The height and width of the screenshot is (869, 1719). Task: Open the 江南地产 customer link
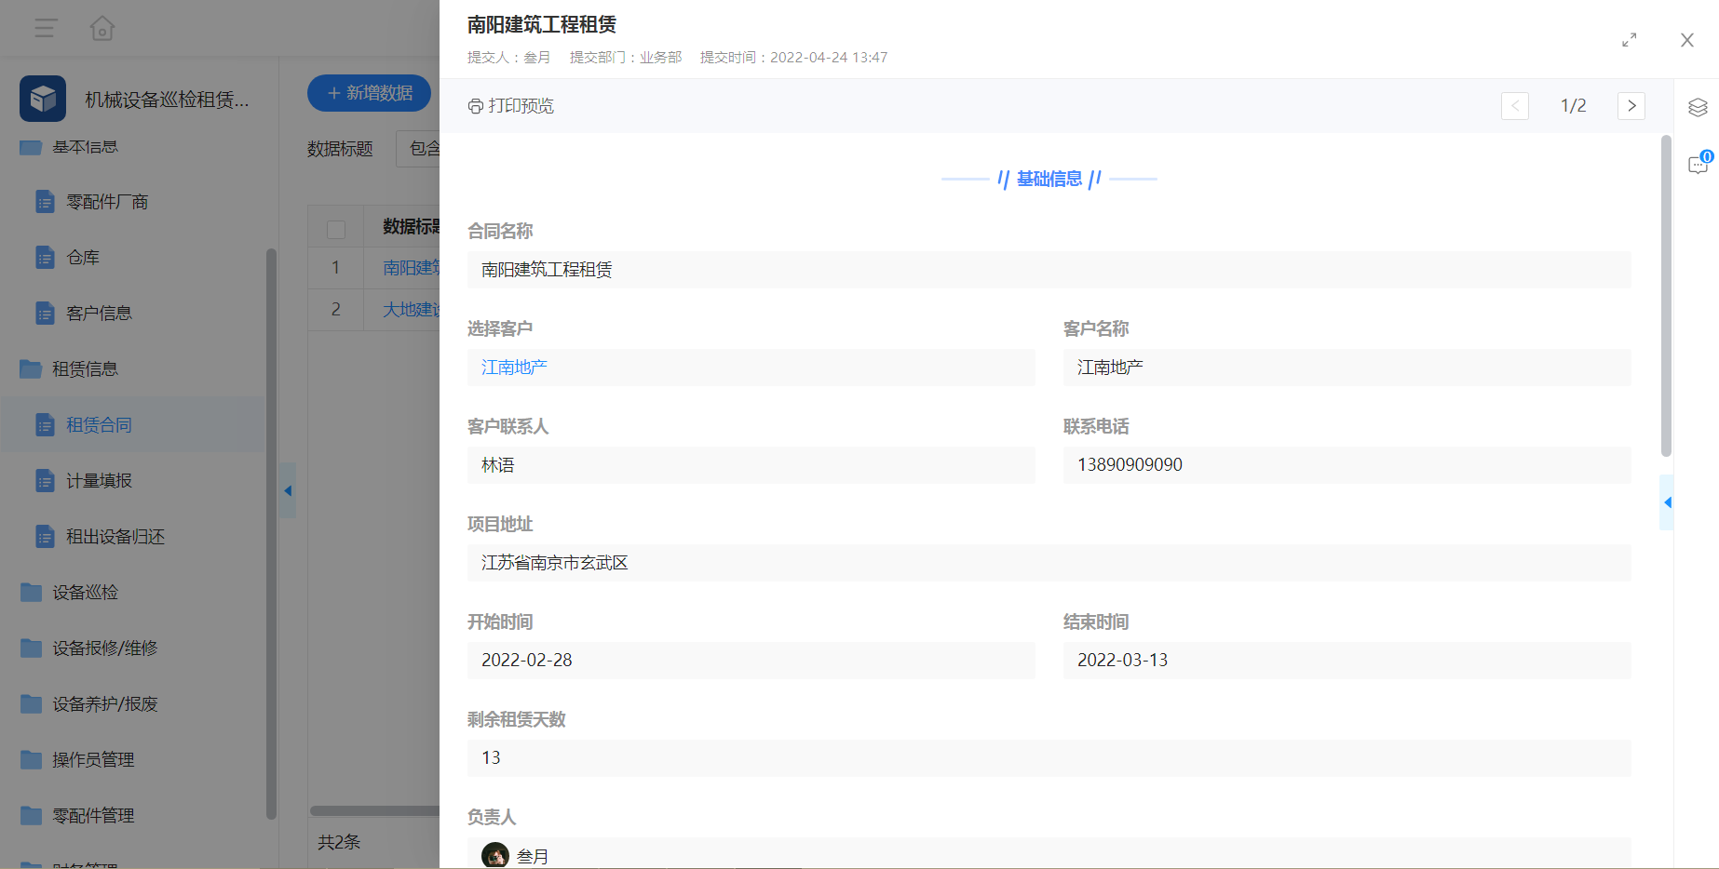tap(514, 368)
